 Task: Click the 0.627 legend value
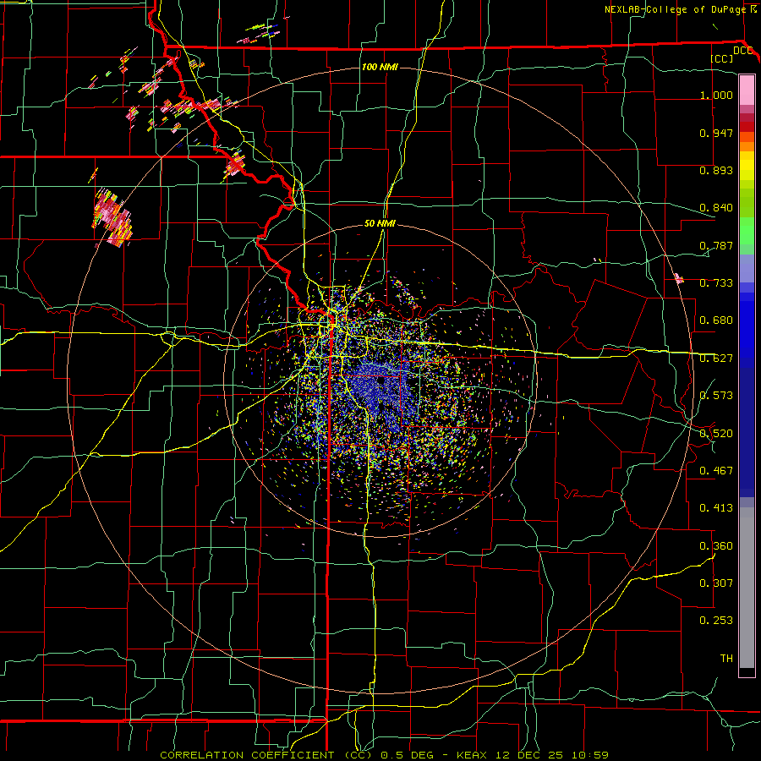point(716,359)
